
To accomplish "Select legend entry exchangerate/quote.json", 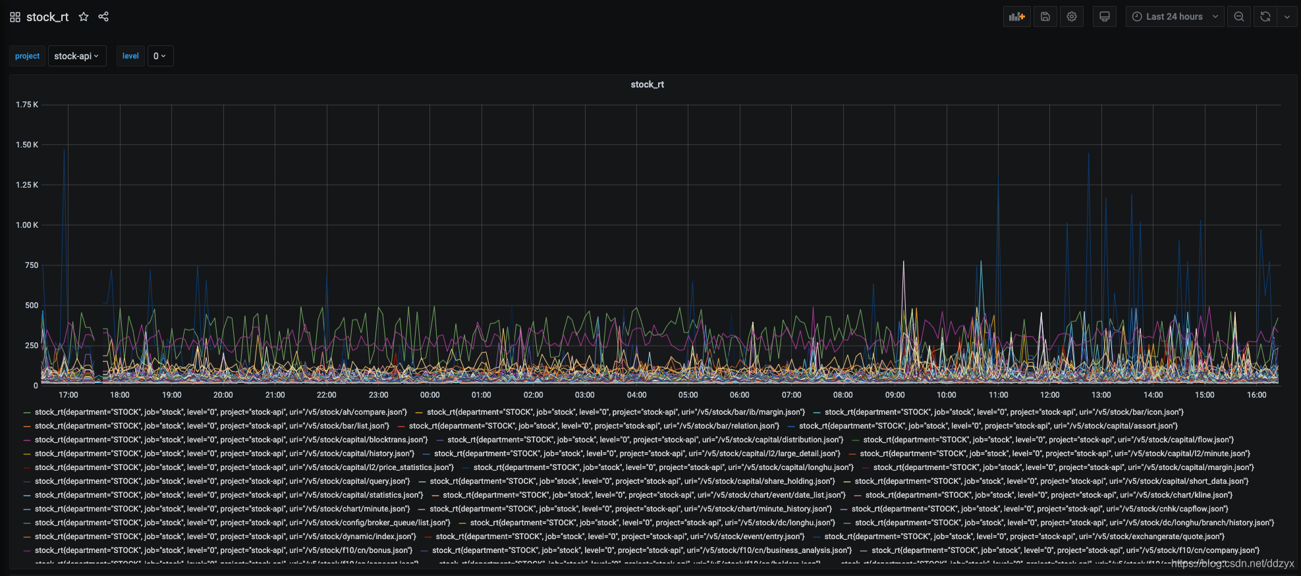I will [x=1024, y=537].
